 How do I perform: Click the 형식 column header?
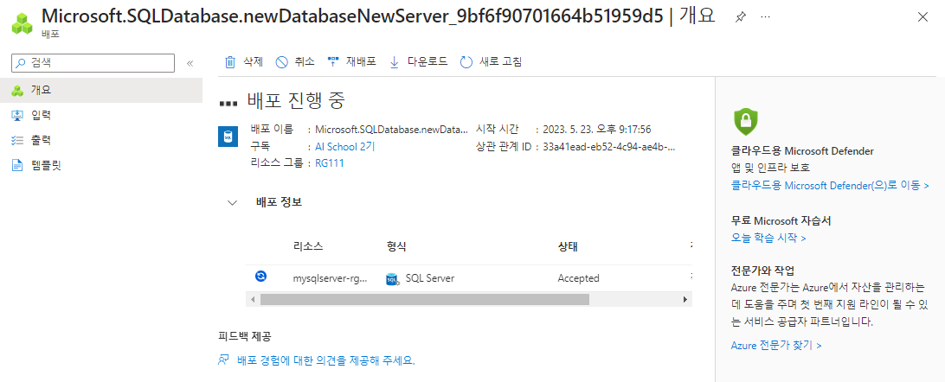pyautogui.click(x=396, y=246)
